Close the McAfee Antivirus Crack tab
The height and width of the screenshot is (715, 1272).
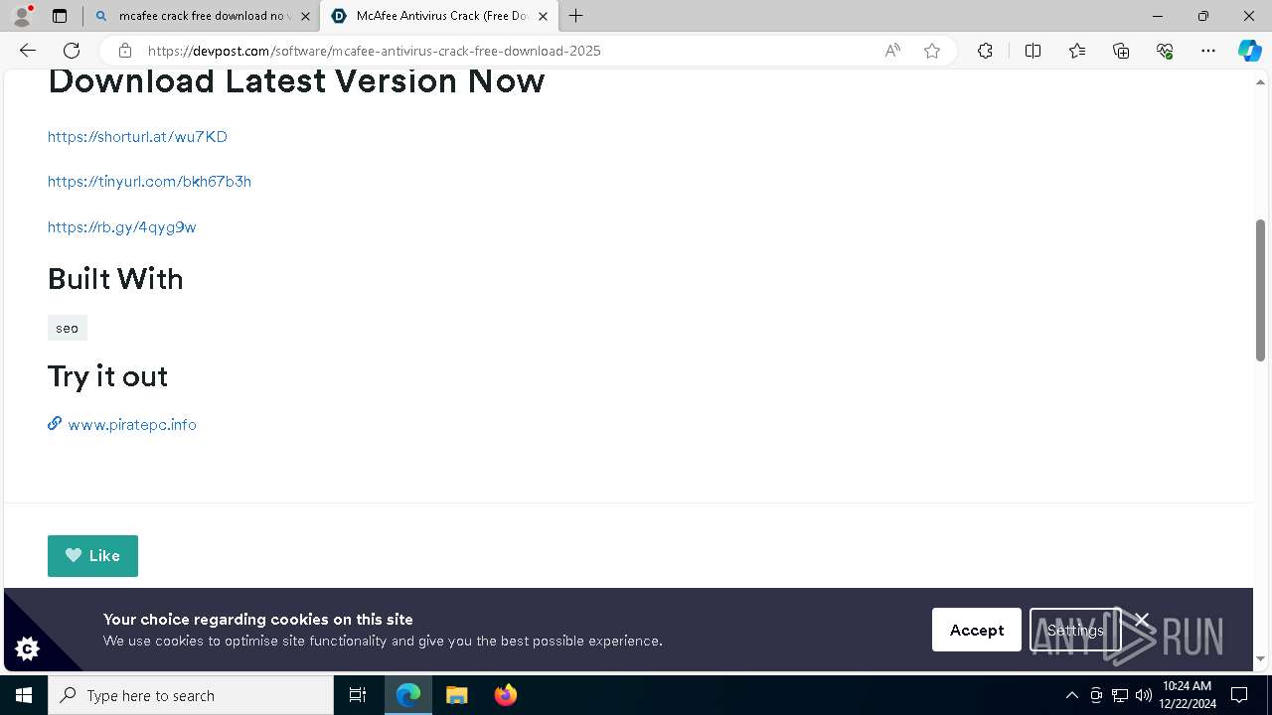pyautogui.click(x=543, y=16)
